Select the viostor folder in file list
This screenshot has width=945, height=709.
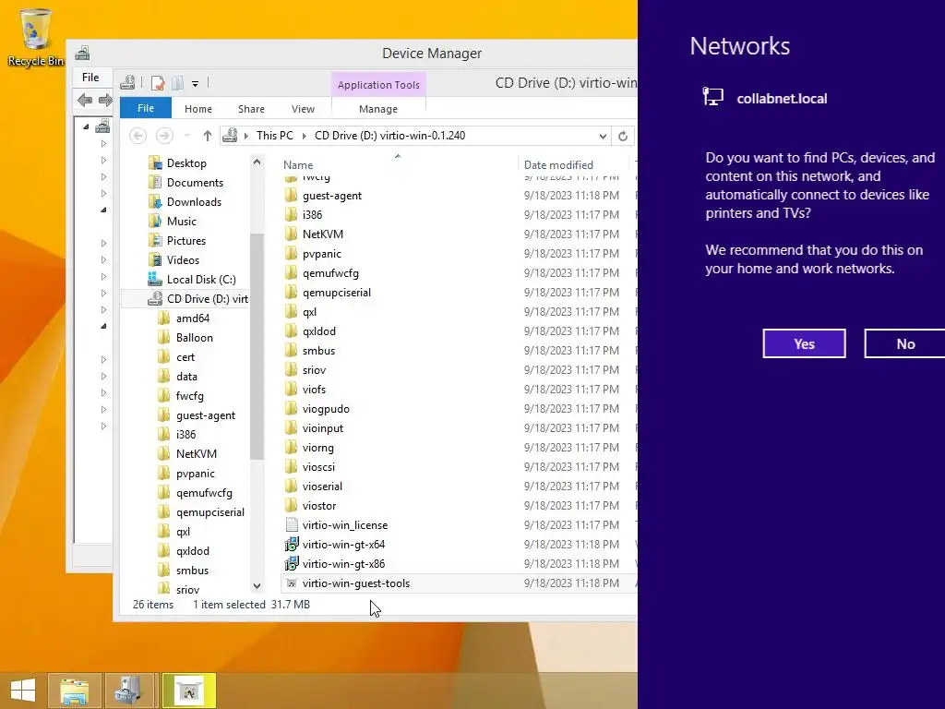tap(318, 506)
